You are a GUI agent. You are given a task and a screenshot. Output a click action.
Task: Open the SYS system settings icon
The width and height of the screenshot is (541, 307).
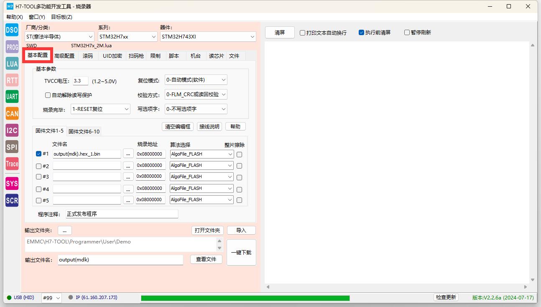(x=12, y=183)
